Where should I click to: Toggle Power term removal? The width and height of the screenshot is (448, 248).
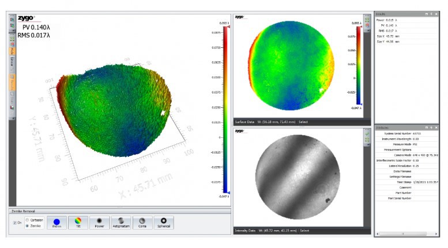point(99,222)
